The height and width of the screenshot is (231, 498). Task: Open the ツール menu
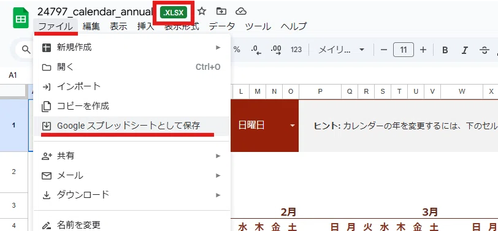coord(258,26)
